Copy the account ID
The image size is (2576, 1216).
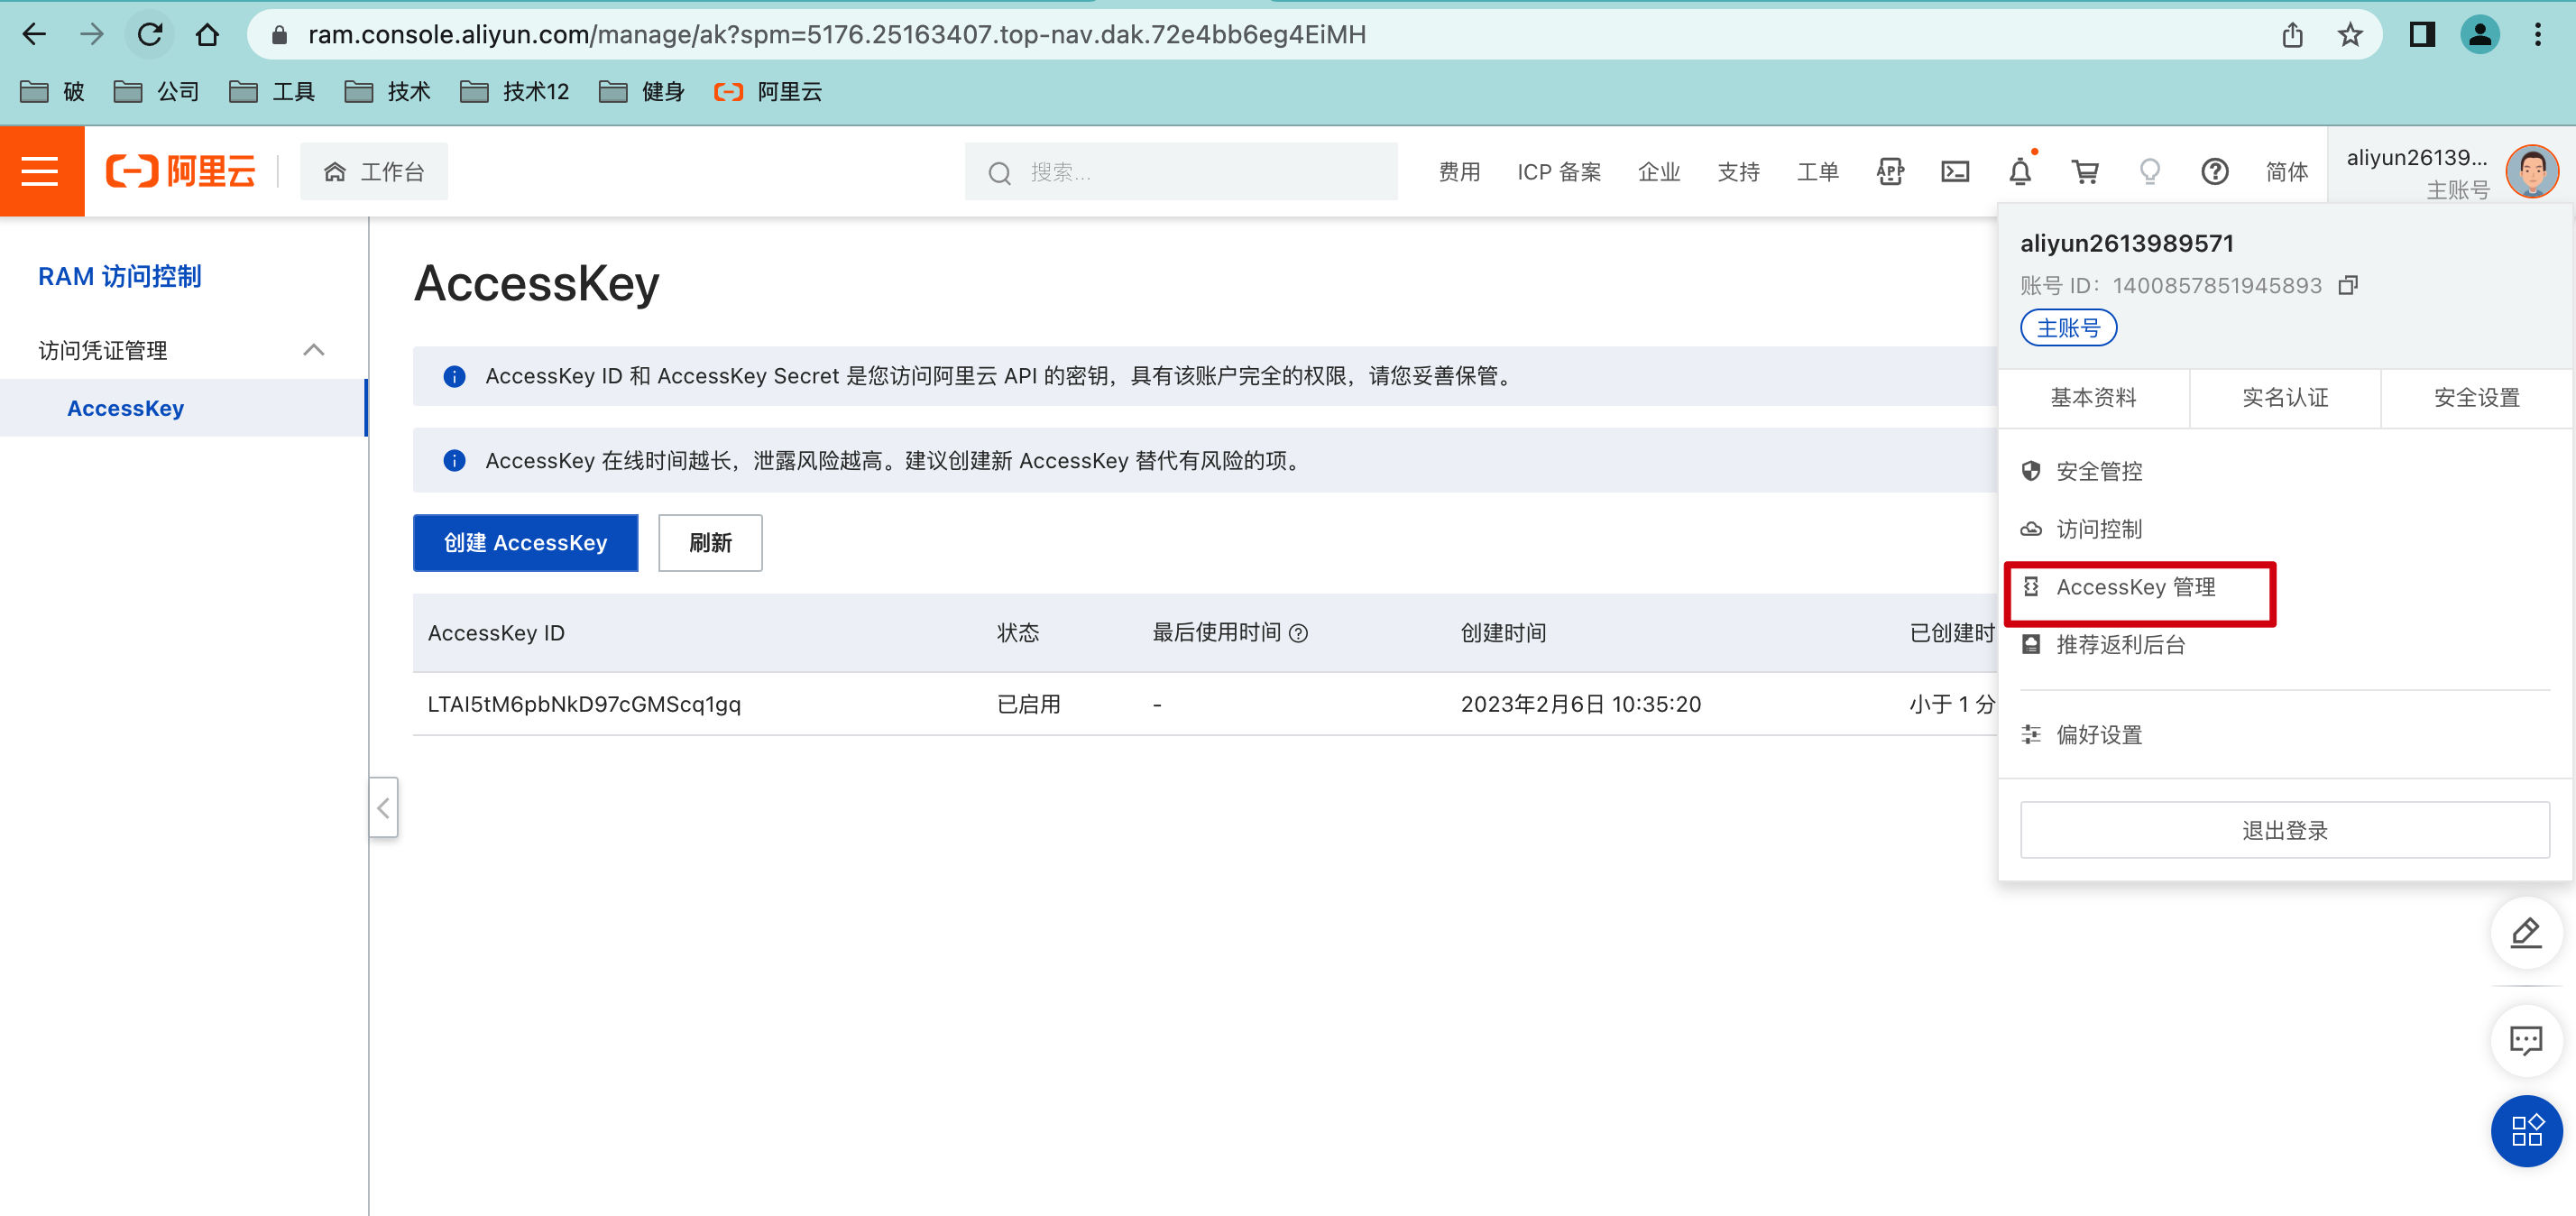pos(2348,286)
